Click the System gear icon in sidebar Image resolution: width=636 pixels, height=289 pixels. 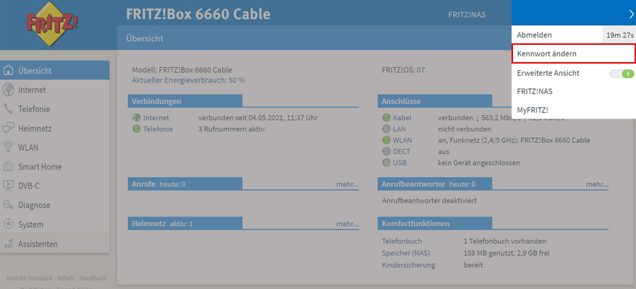[x=9, y=225]
